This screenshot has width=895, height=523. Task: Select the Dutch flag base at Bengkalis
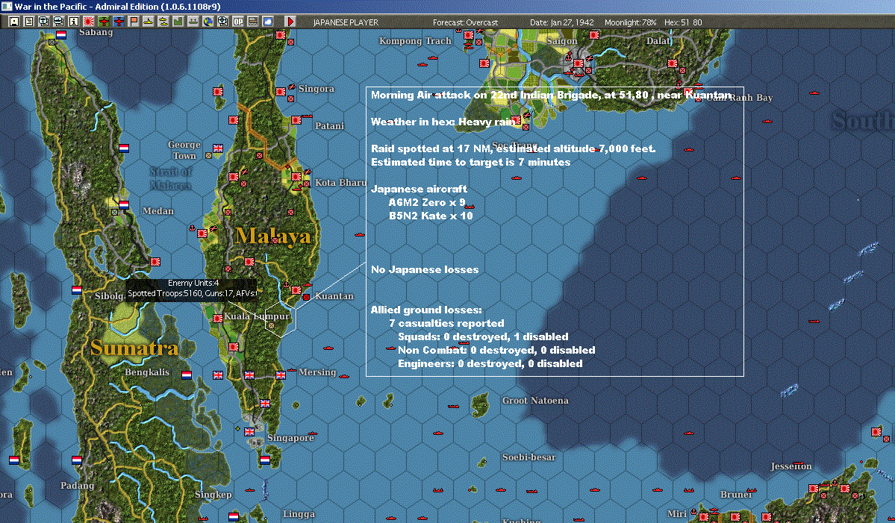[186, 375]
